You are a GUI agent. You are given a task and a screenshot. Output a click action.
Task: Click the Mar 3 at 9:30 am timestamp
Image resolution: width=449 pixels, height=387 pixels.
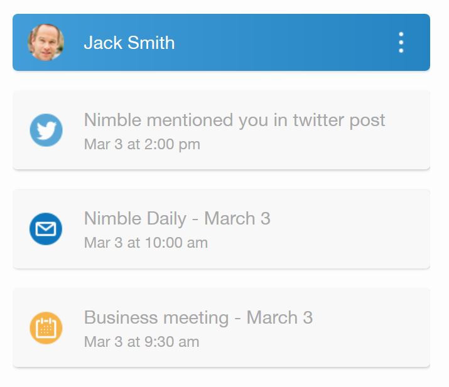click(x=141, y=342)
